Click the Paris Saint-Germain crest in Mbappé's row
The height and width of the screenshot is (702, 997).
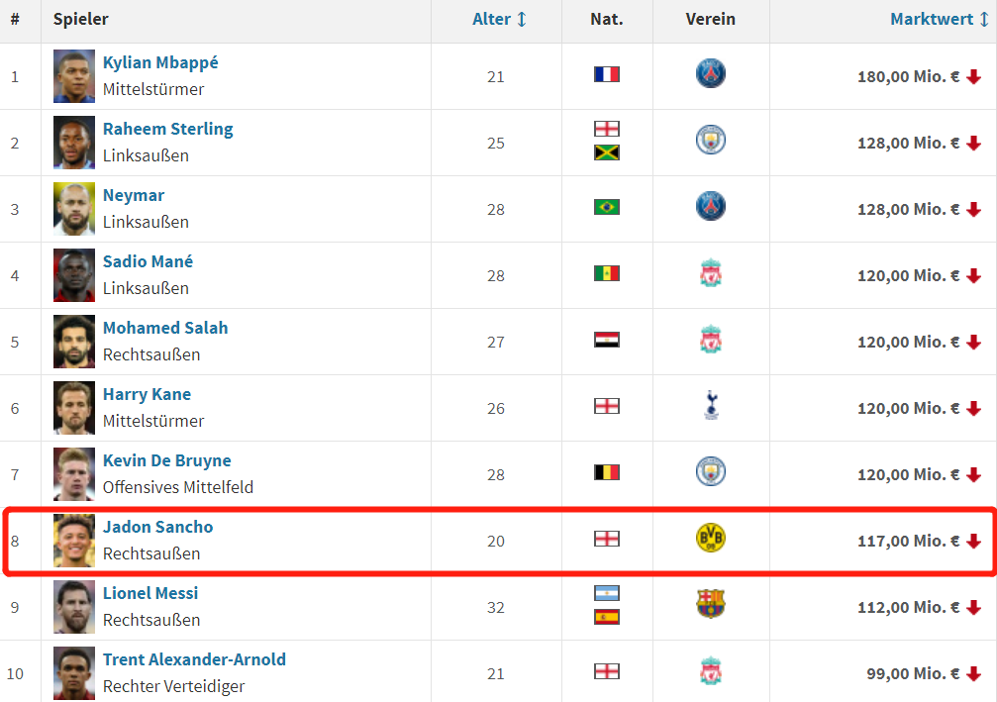coord(710,73)
